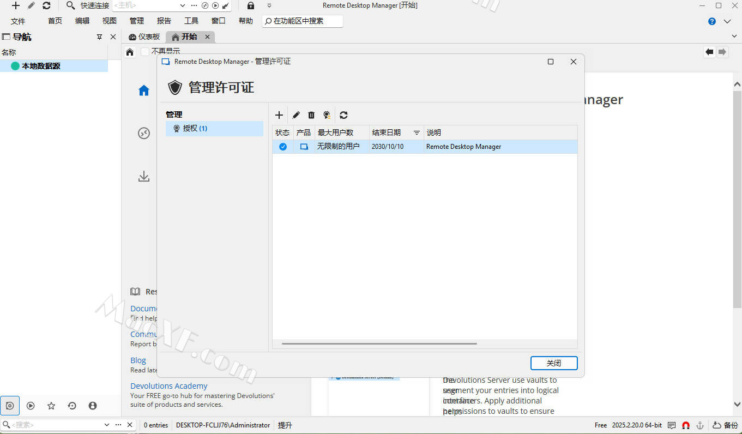Refresh data source from title bar icon
The width and height of the screenshot is (742, 434).
(x=46, y=5)
